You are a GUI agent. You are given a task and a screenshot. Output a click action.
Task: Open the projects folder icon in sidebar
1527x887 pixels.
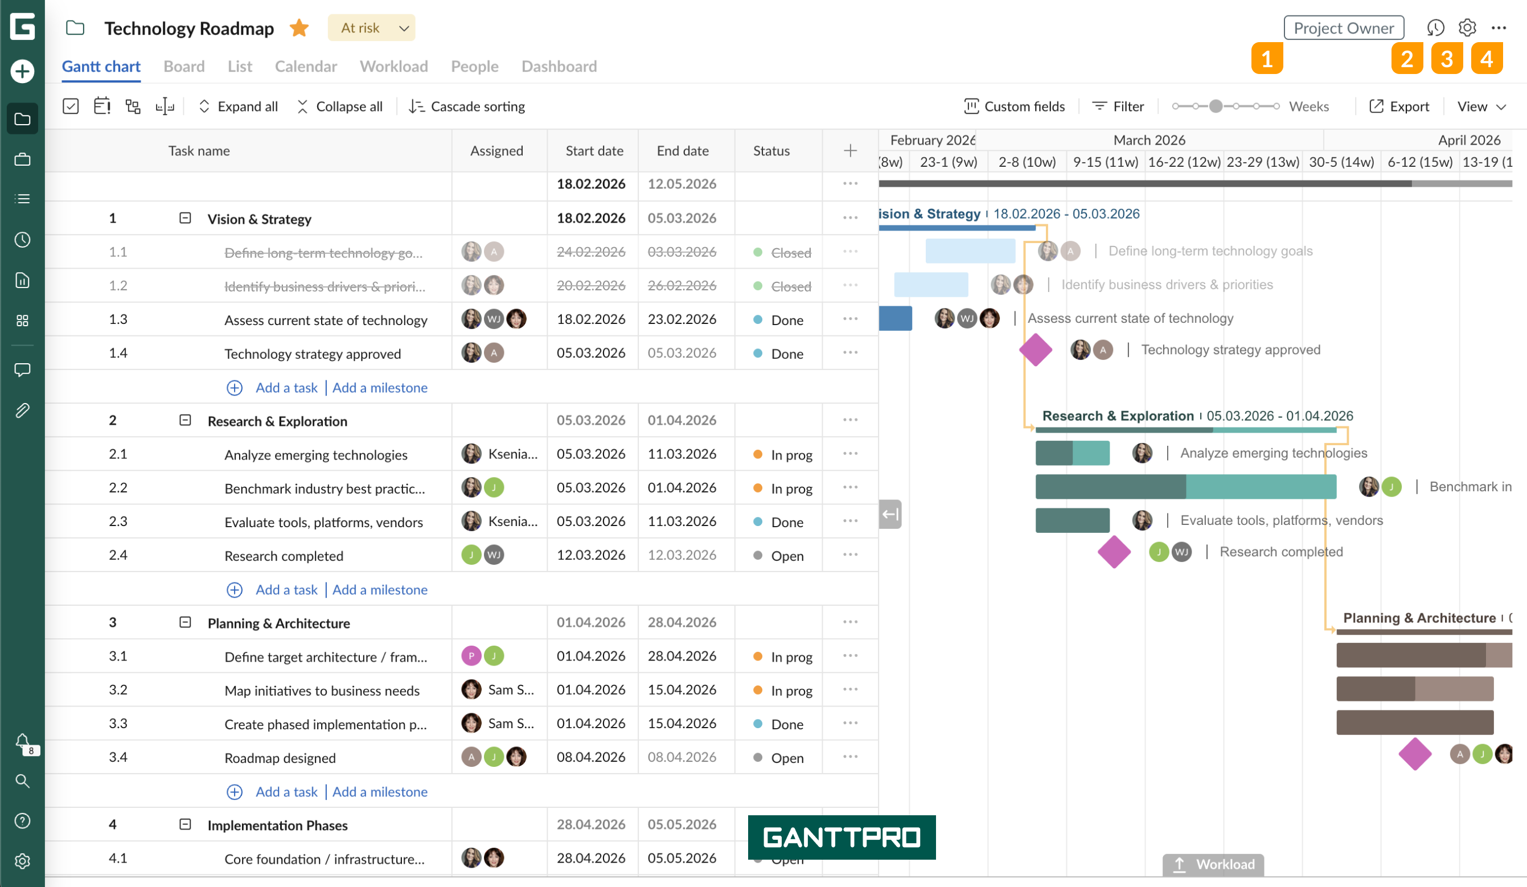click(22, 119)
